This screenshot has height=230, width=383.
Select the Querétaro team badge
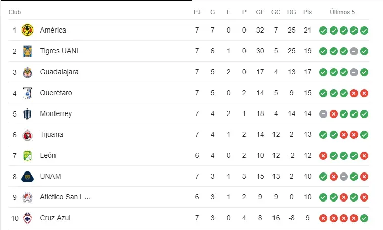click(x=28, y=93)
